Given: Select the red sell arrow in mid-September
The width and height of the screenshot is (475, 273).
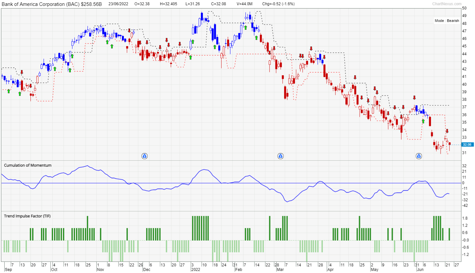Looking at the screenshot, I should [x=22, y=72].
